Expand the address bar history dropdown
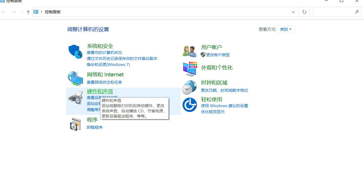The width and height of the screenshot is (364, 183). click(x=293, y=12)
